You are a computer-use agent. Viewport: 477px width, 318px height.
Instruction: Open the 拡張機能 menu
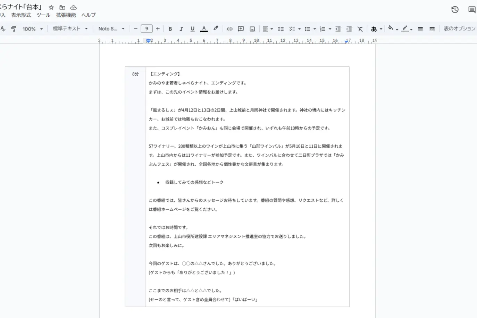(x=66, y=15)
